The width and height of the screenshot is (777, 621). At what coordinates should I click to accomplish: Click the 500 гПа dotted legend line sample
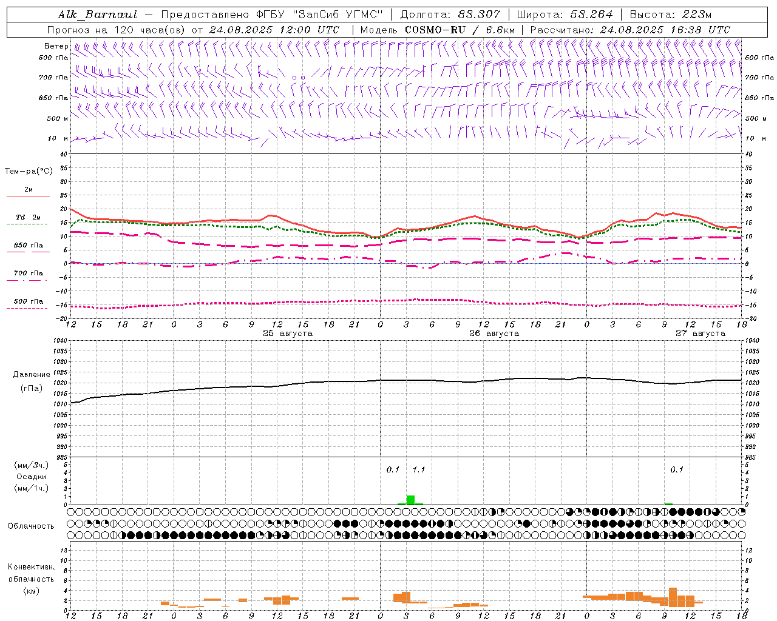(x=27, y=308)
